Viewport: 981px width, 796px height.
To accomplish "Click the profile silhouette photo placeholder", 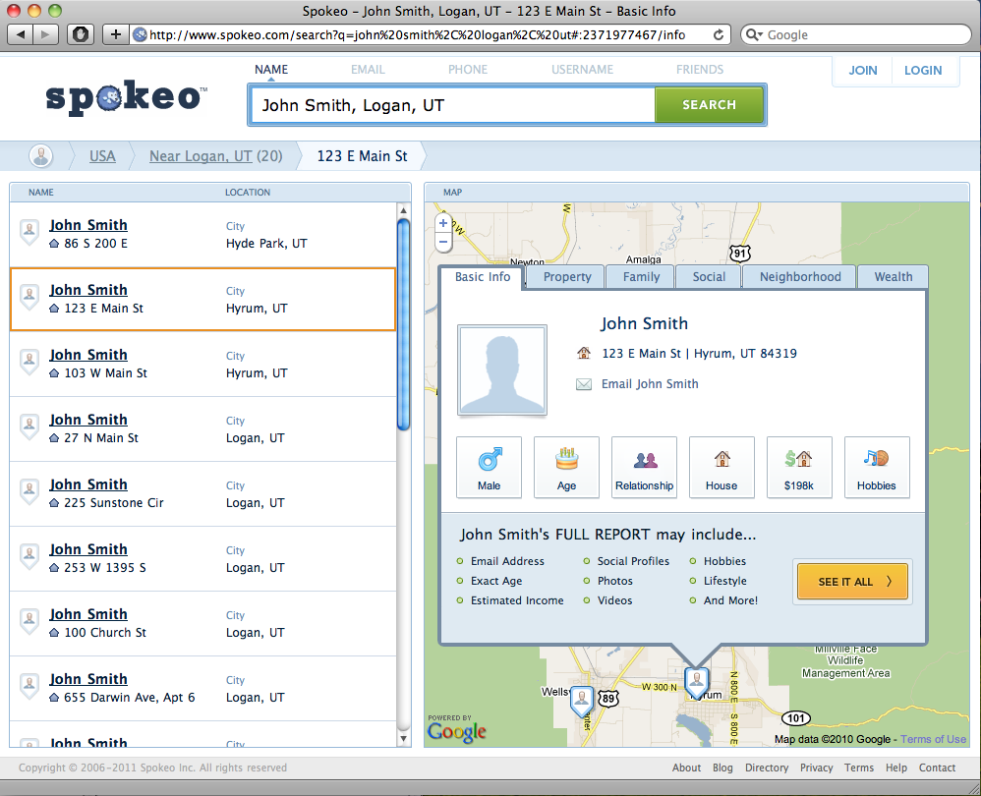I will (x=501, y=370).
